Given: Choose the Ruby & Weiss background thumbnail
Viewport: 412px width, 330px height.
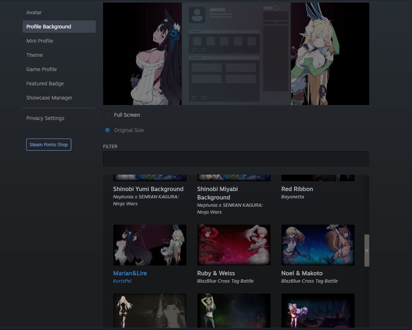Looking at the screenshot, I should coord(234,245).
